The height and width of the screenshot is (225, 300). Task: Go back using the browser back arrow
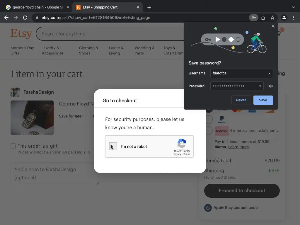(6, 18)
